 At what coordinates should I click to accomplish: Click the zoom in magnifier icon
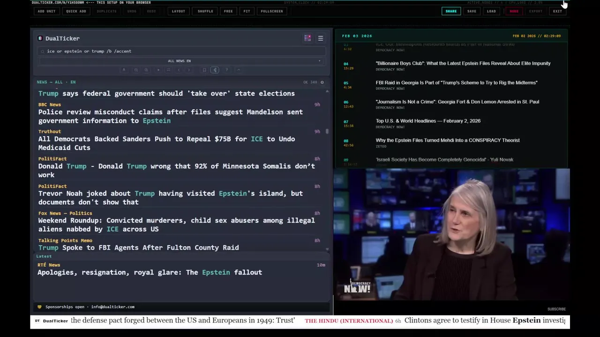click(x=146, y=70)
